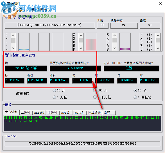Click down arrow of symbols list
This screenshot has height=153, width=165.
(x=13, y=48)
